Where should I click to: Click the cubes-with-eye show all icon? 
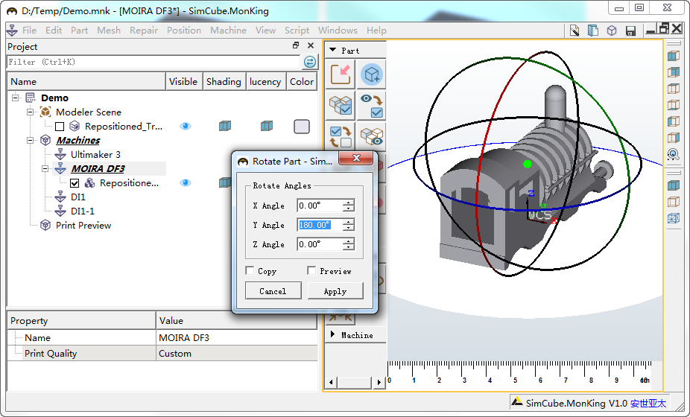point(372,136)
